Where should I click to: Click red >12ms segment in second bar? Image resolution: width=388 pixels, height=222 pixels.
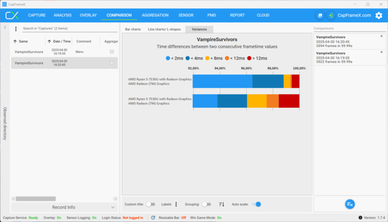click(289, 101)
